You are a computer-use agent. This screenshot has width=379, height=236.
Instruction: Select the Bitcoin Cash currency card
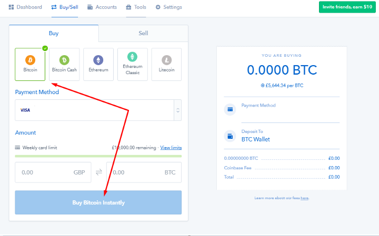[x=64, y=64]
